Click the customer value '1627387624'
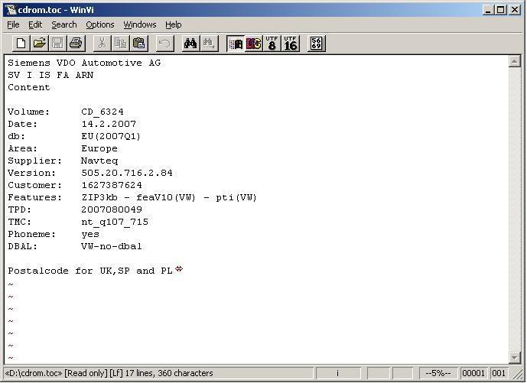The image size is (527, 383). tap(112, 185)
